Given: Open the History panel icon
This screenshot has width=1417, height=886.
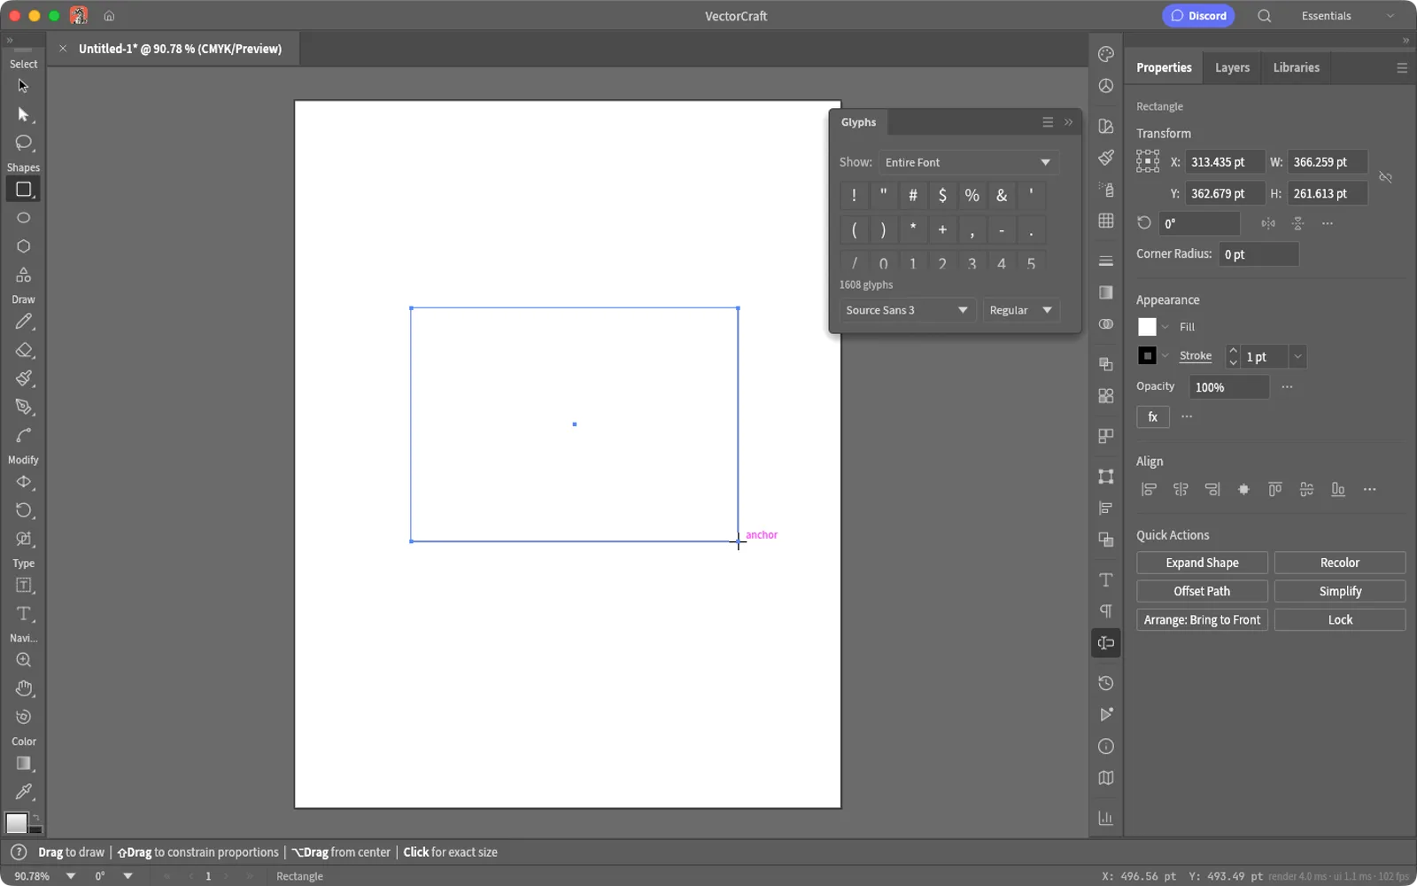Looking at the screenshot, I should pyautogui.click(x=1106, y=683).
